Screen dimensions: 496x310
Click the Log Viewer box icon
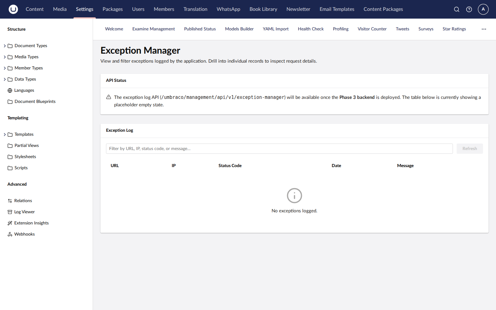(x=10, y=212)
